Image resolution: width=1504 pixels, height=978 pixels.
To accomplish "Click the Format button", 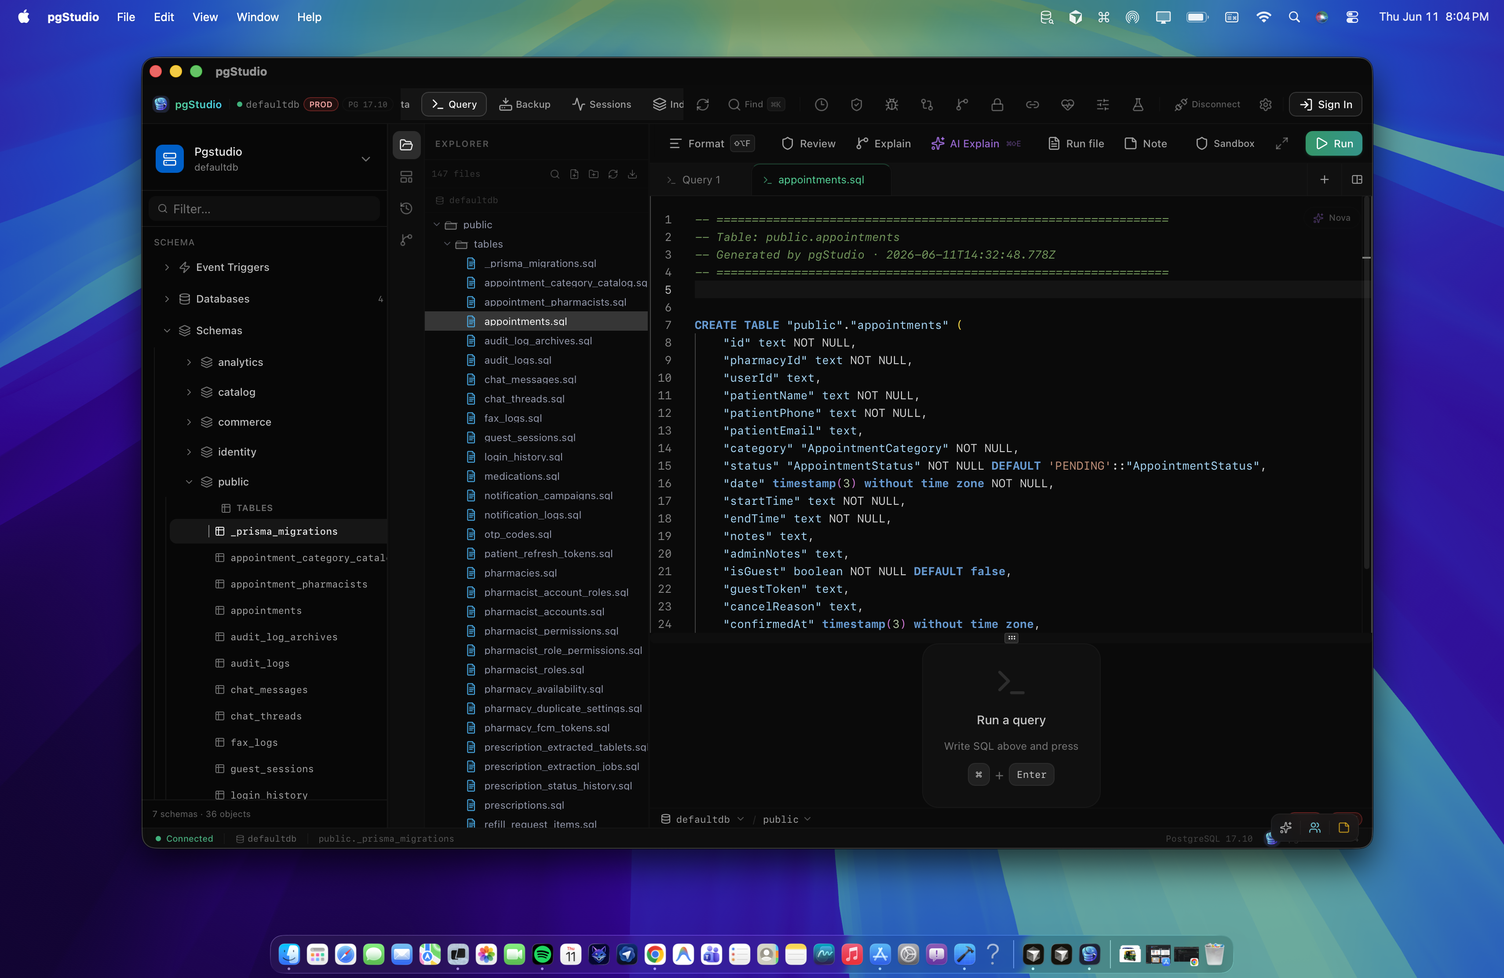I will [712, 143].
